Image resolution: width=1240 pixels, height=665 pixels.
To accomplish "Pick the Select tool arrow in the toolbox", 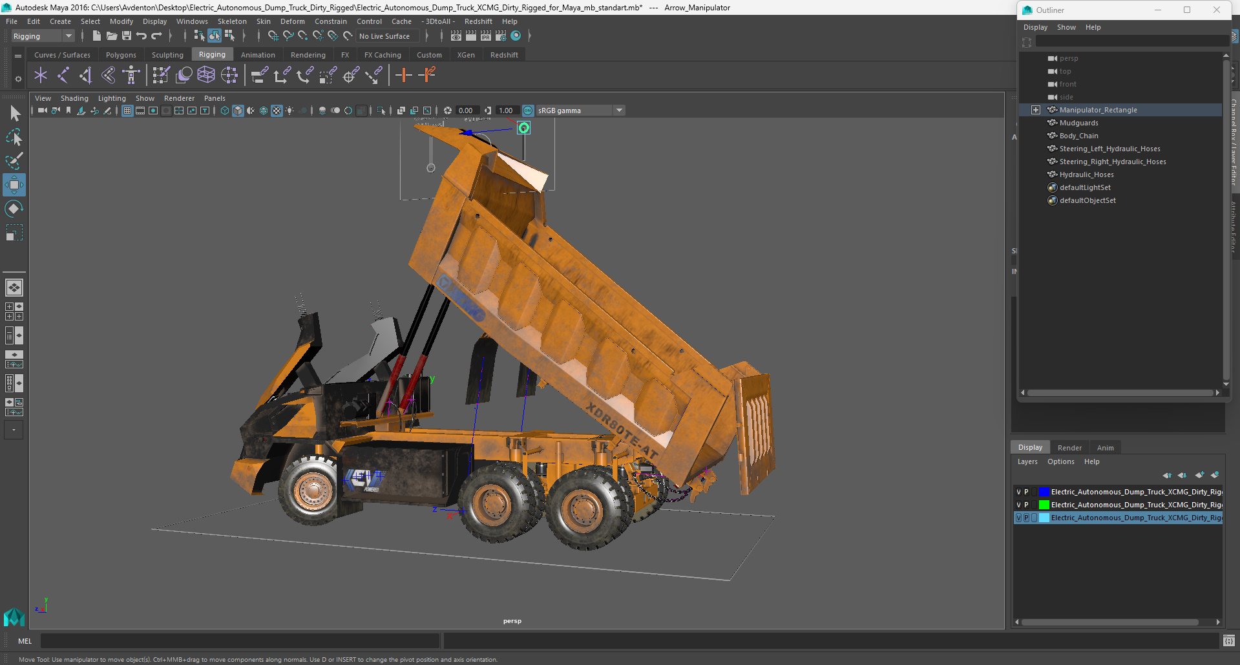I will [x=14, y=114].
